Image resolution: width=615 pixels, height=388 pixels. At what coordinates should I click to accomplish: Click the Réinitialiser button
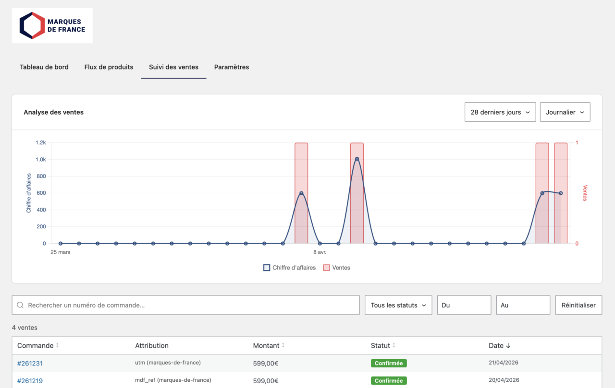pos(578,305)
